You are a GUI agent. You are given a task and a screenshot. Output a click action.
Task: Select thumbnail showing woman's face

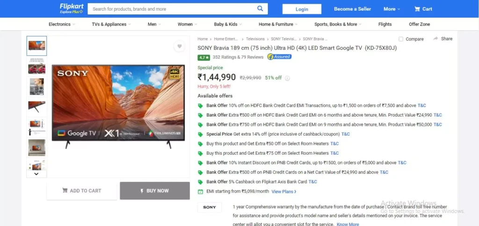[x=36, y=87]
